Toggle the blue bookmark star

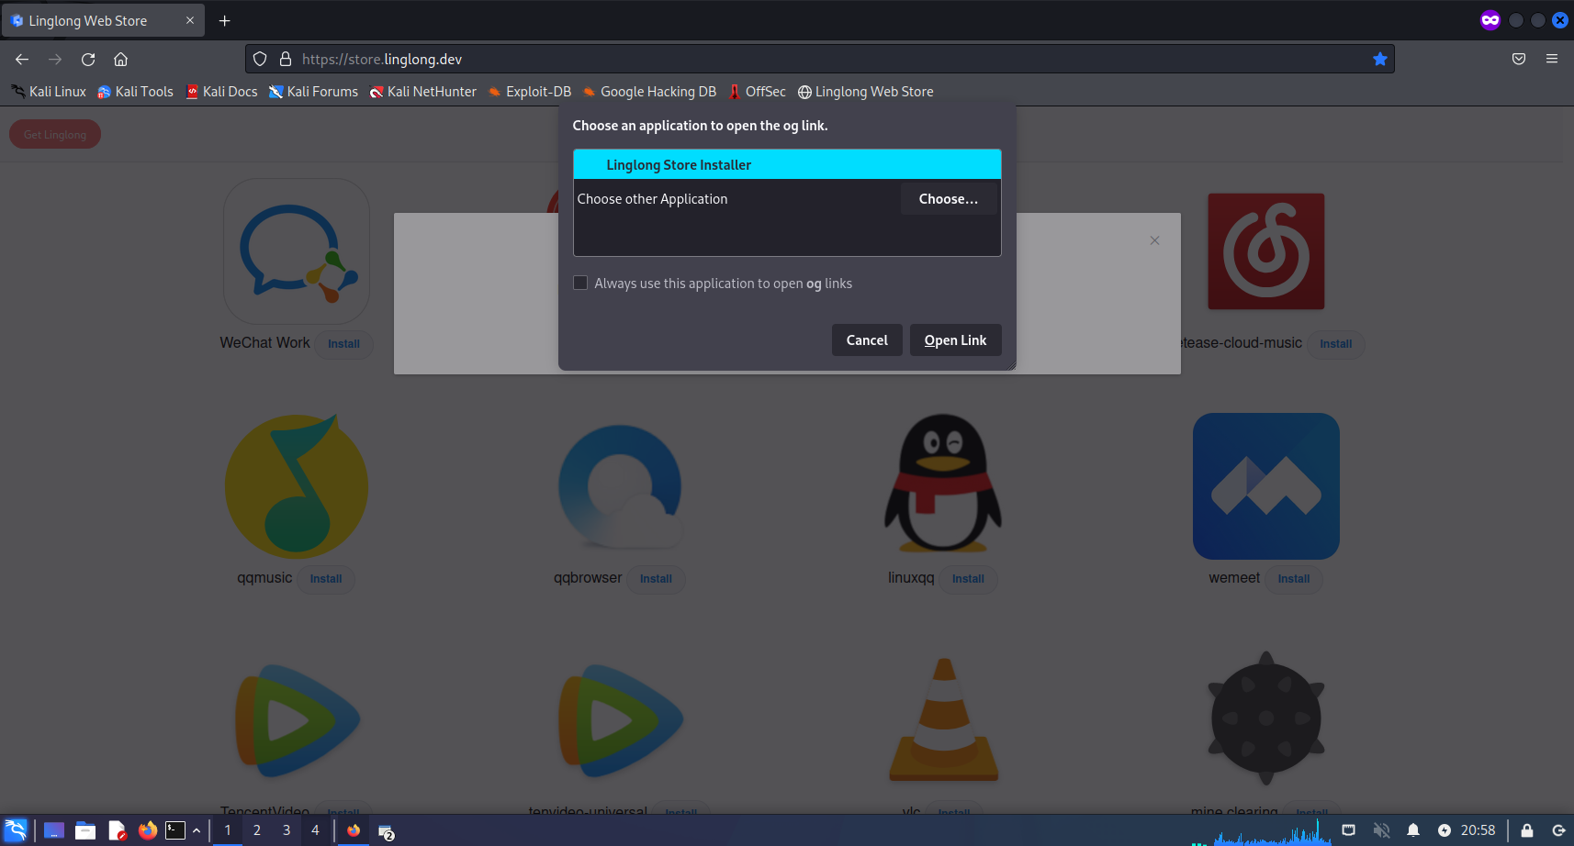click(x=1379, y=59)
